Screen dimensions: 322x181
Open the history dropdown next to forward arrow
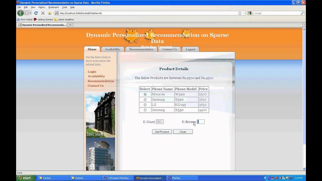click(30, 13)
